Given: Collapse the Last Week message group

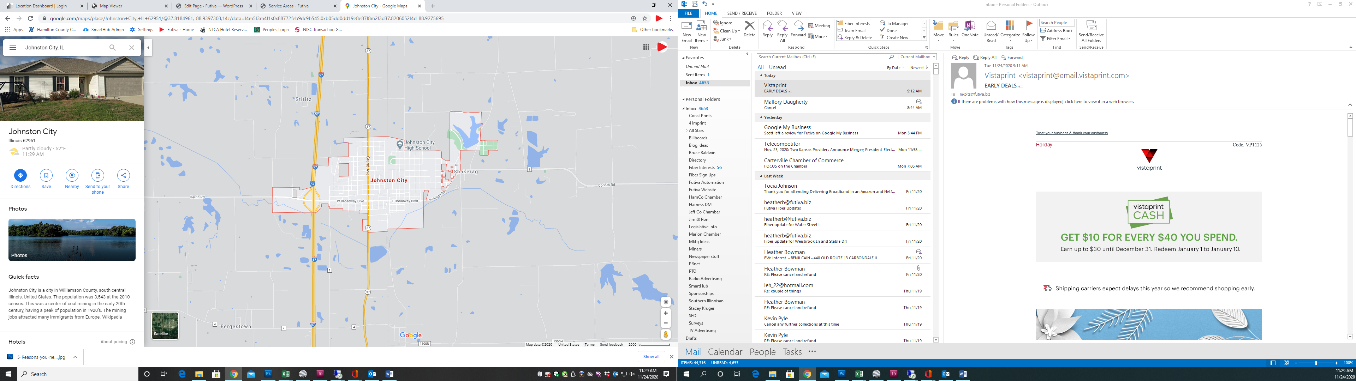Looking at the screenshot, I should [761, 176].
